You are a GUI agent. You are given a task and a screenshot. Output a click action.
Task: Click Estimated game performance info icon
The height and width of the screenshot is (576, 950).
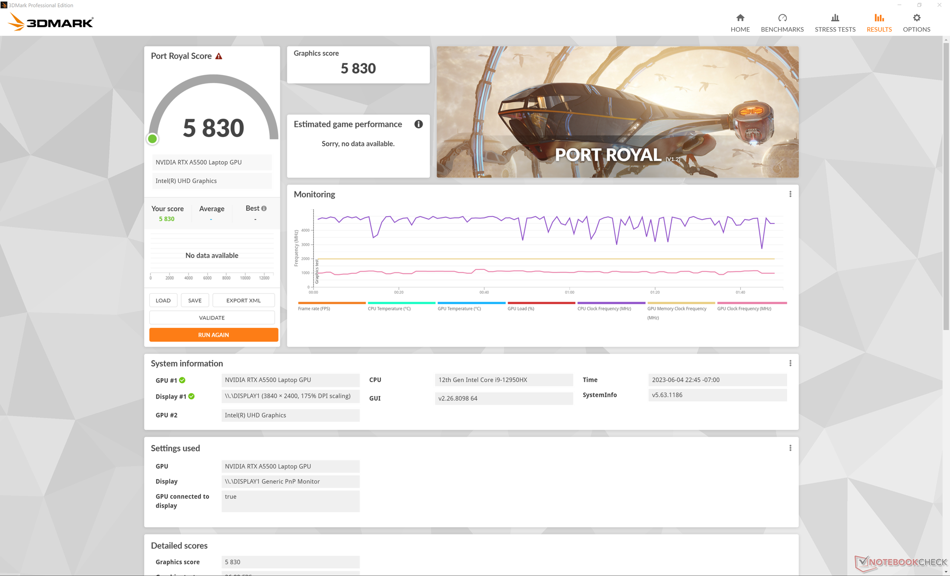pos(419,125)
